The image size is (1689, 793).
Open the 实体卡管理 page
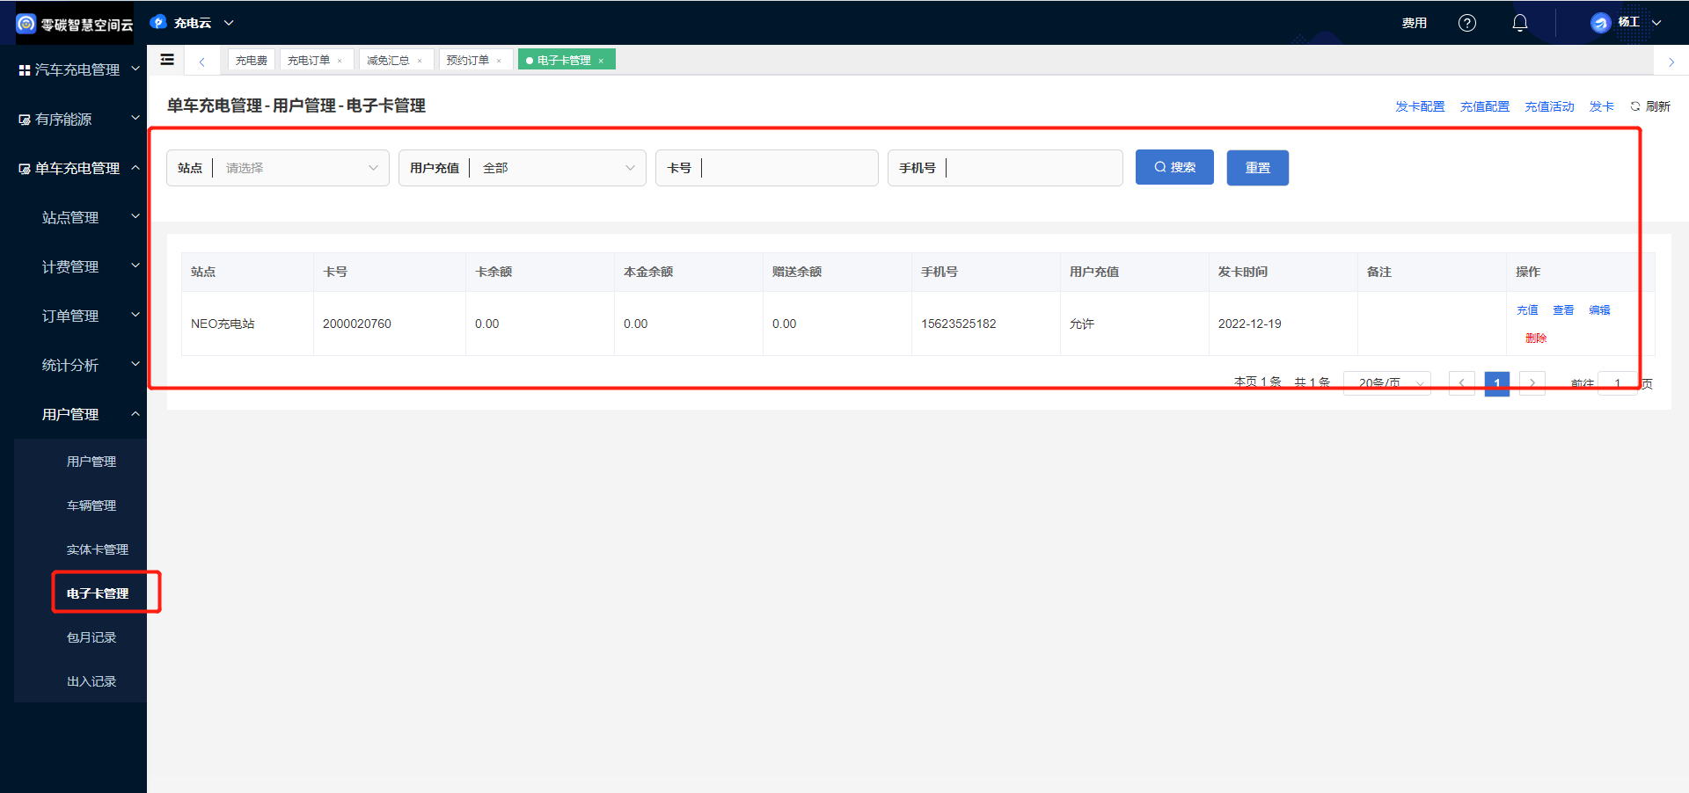click(x=98, y=549)
